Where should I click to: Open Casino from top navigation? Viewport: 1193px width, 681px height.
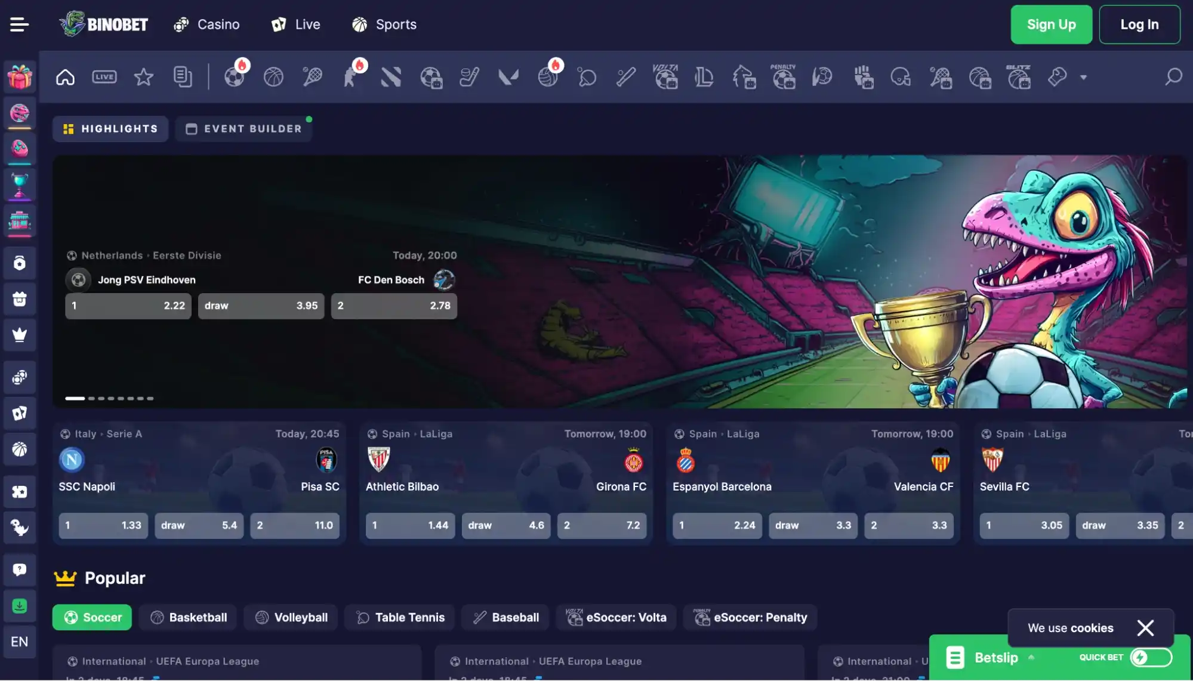coord(206,24)
